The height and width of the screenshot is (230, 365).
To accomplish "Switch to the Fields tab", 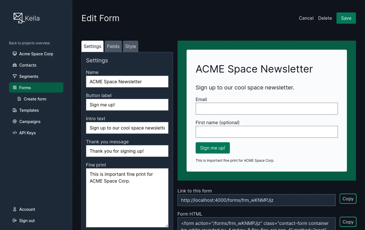I will [x=113, y=46].
